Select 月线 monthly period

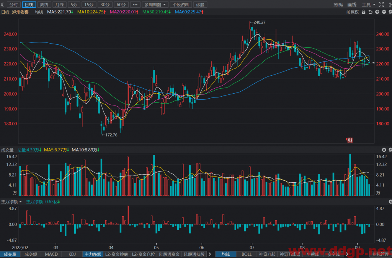click(59, 5)
